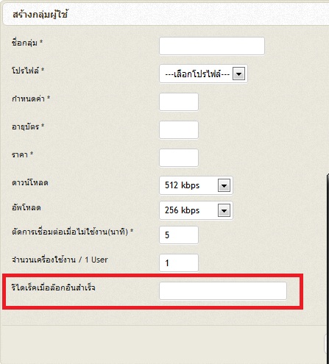Image resolution: width=329 pixels, height=364 pixels.
Task: Focus the redirect after login input field
Action: click(223, 291)
